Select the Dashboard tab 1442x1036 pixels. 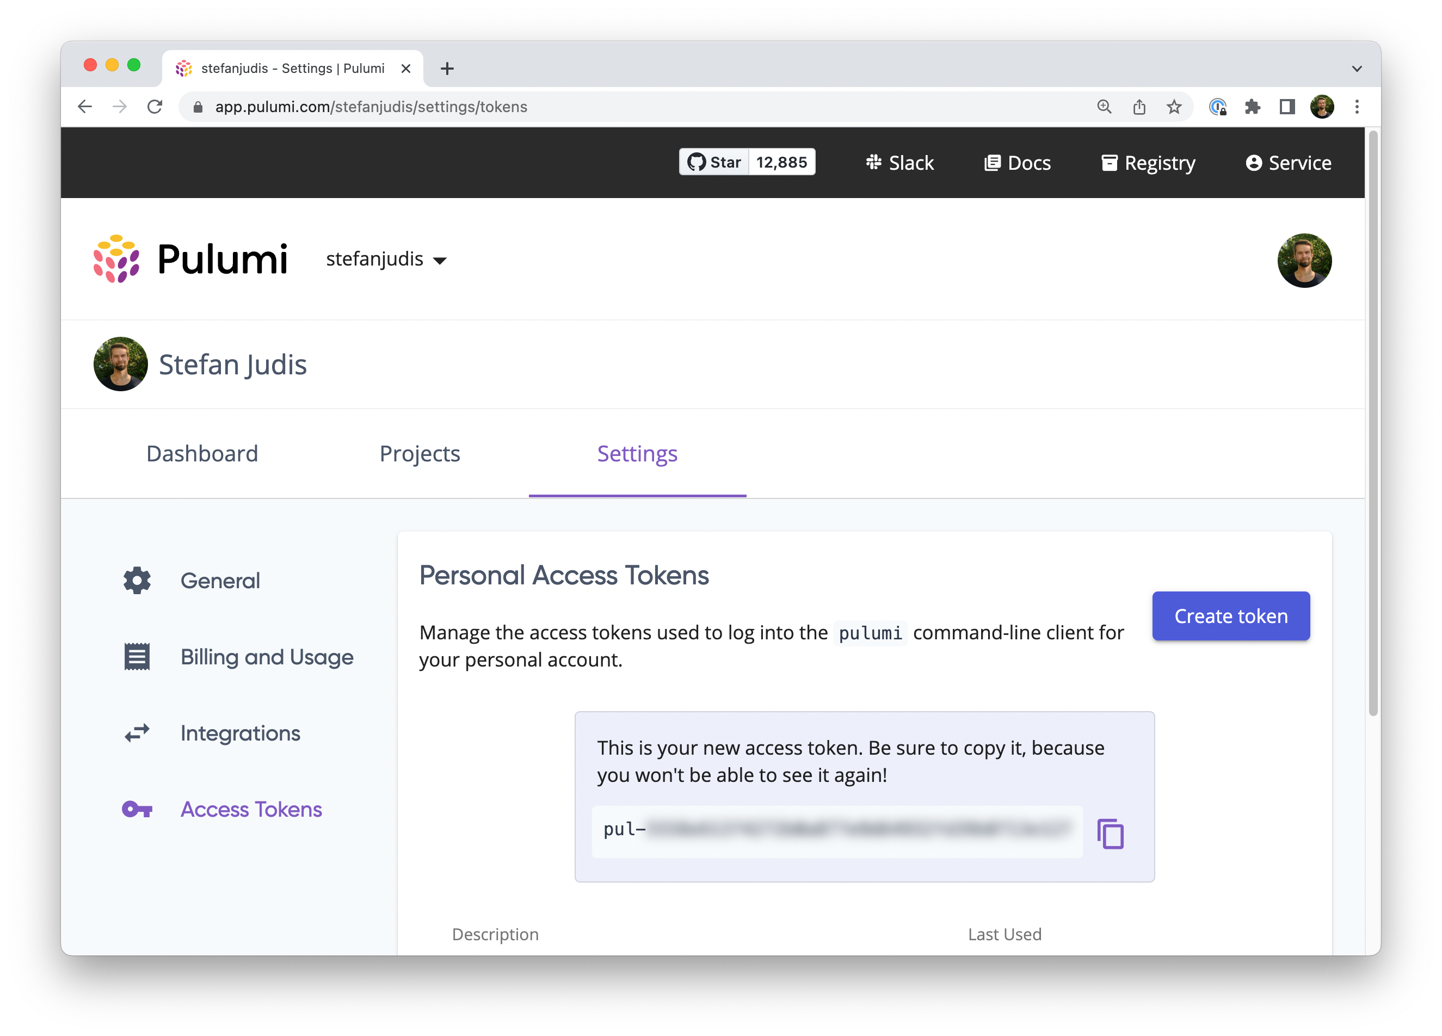[201, 454]
